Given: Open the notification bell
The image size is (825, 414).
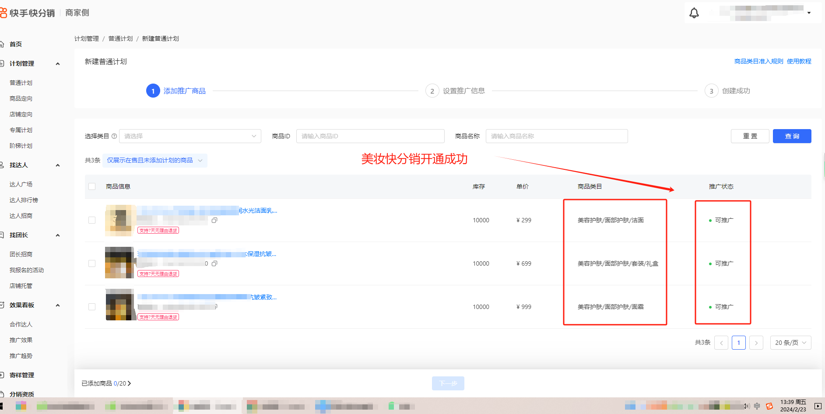Looking at the screenshot, I should pos(694,13).
